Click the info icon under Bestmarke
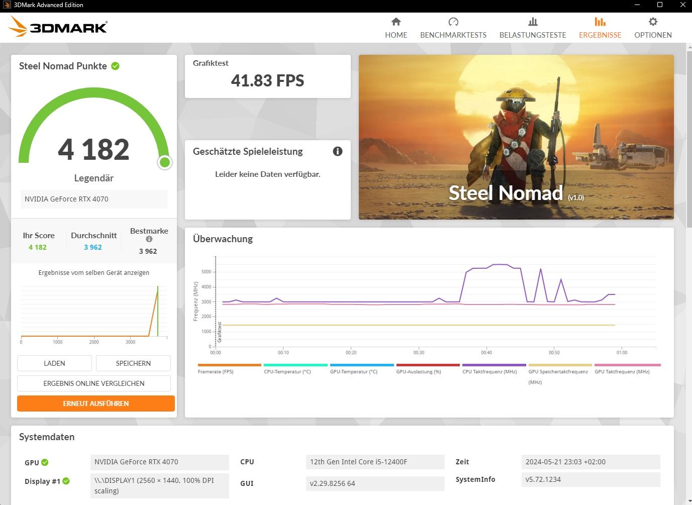Screen dimensions: 692x505 pos(149,239)
